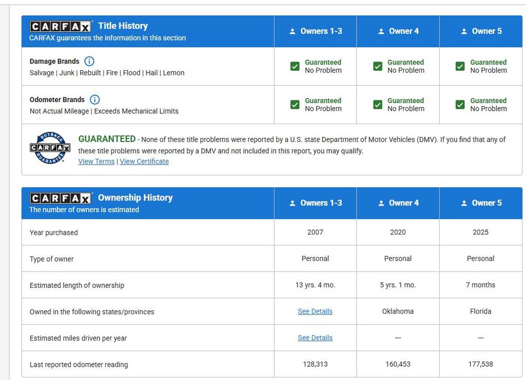Click 'CARFAX guarantees the information in this section' subtitle
The image size is (526, 380).
[107, 38]
